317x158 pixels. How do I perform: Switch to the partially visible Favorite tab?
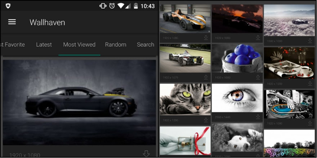point(13,45)
